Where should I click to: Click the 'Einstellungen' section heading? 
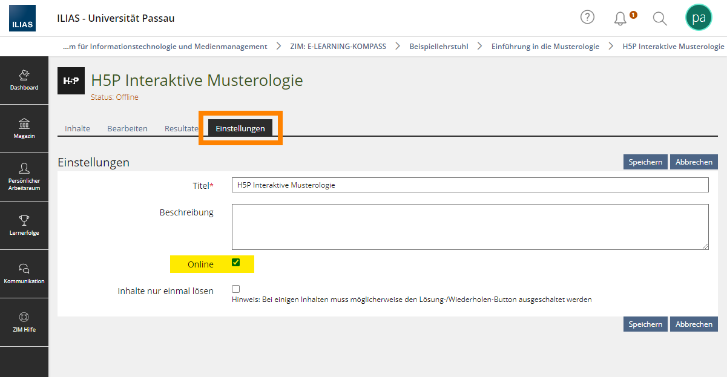click(x=93, y=162)
